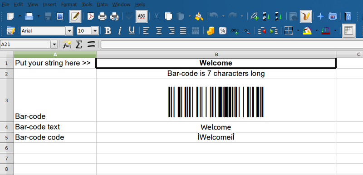Click the formula input line
Image resolution: width=363 pixels, height=175 pixels.
(232, 44)
